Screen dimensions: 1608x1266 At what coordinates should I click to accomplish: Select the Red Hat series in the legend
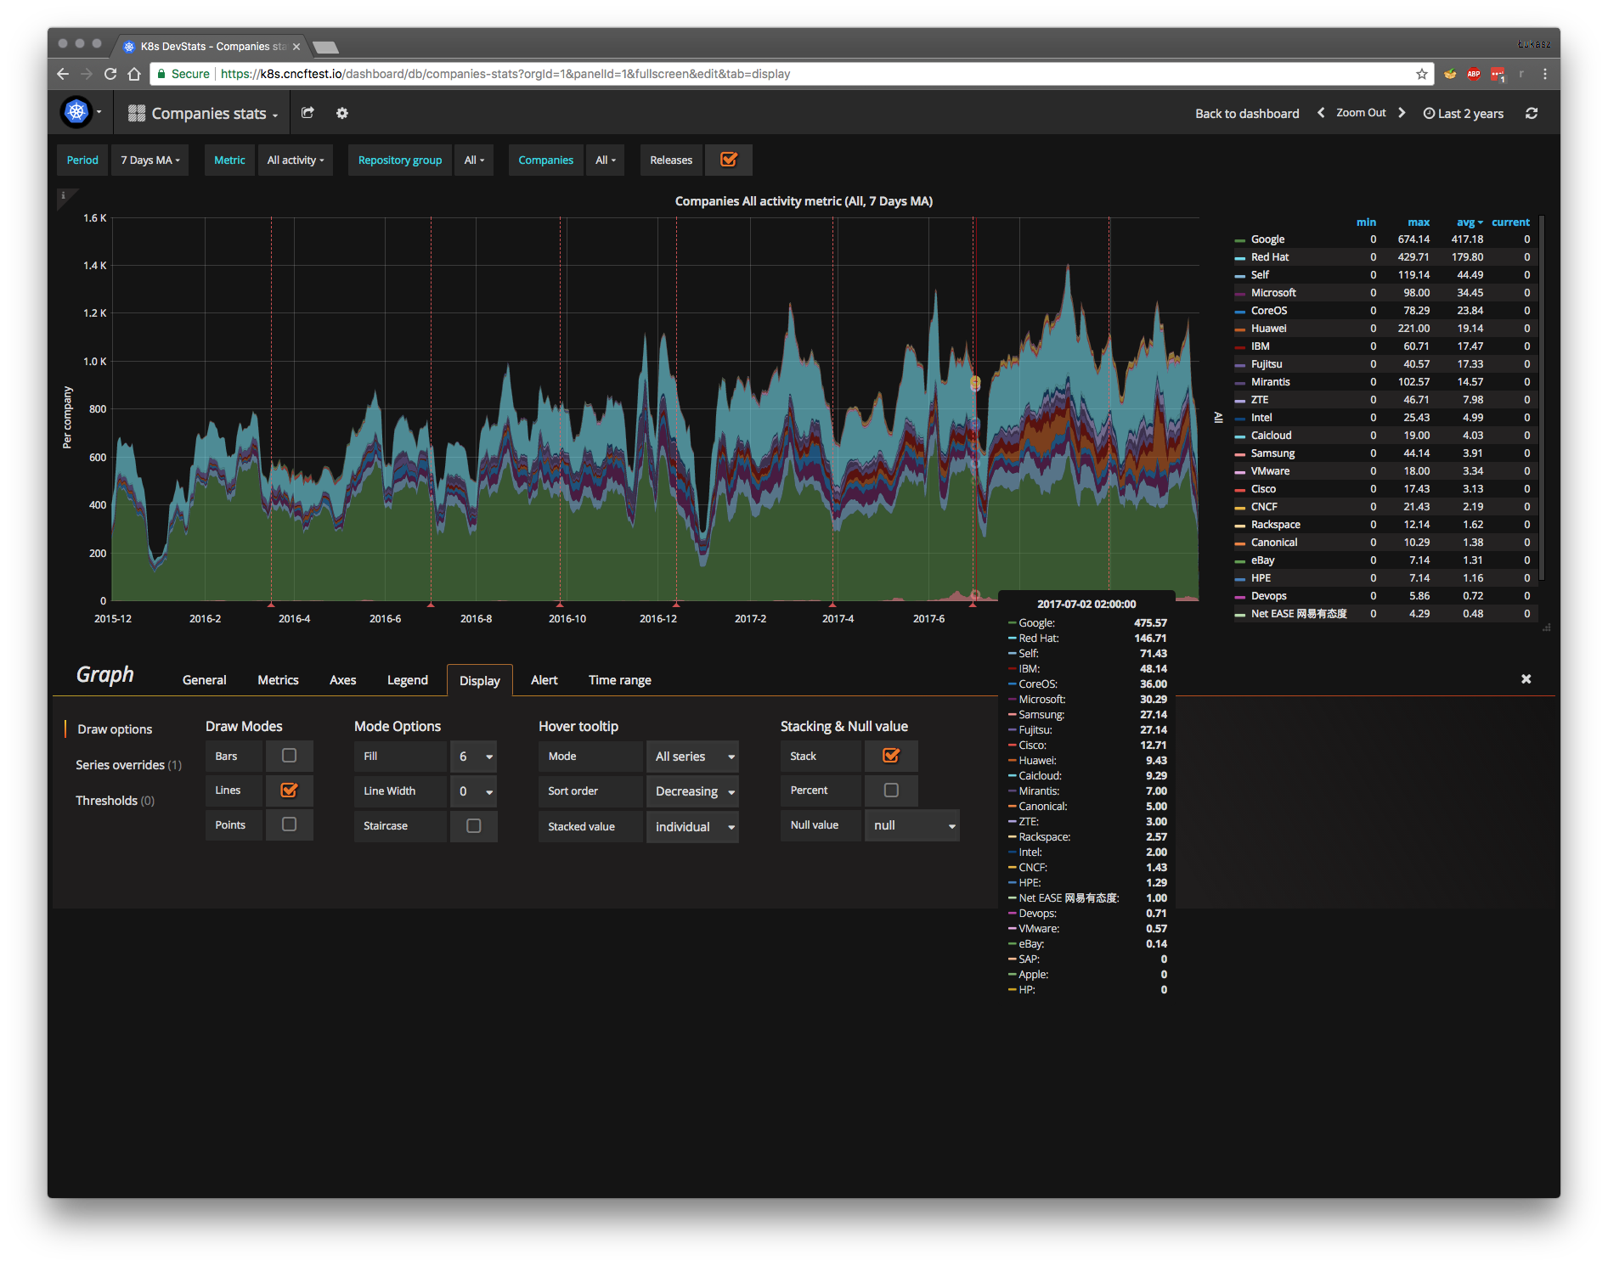coord(1269,256)
